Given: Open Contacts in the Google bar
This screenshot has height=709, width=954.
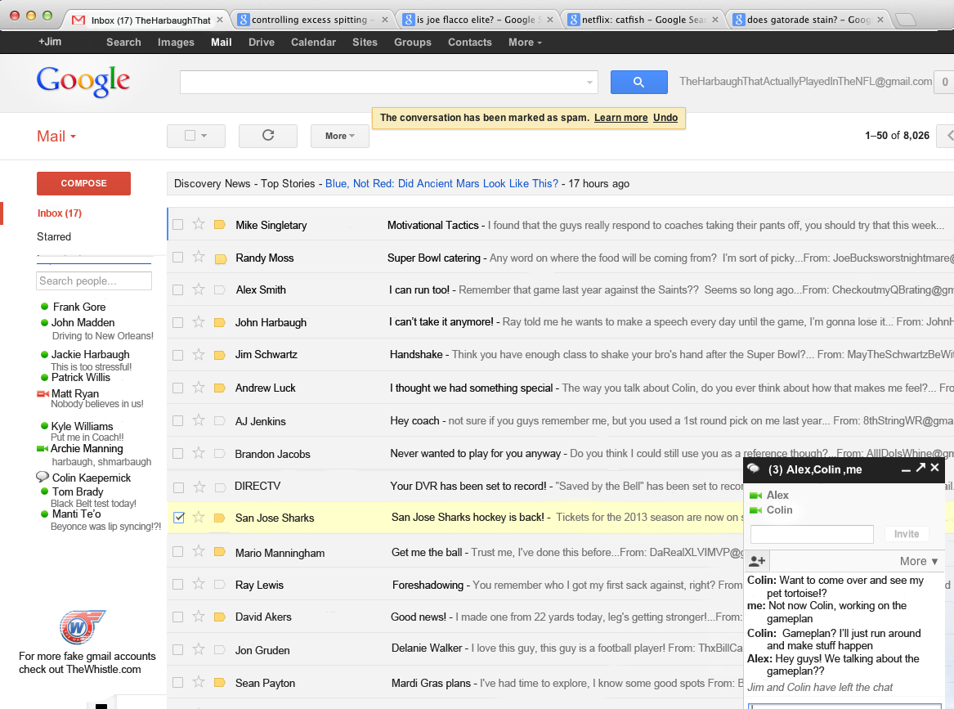Looking at the screenshot, I should pyautogui.click(x=470, y=42).
